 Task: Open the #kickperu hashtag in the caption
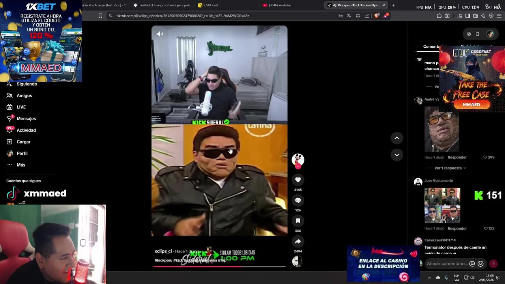pos(163,260)
